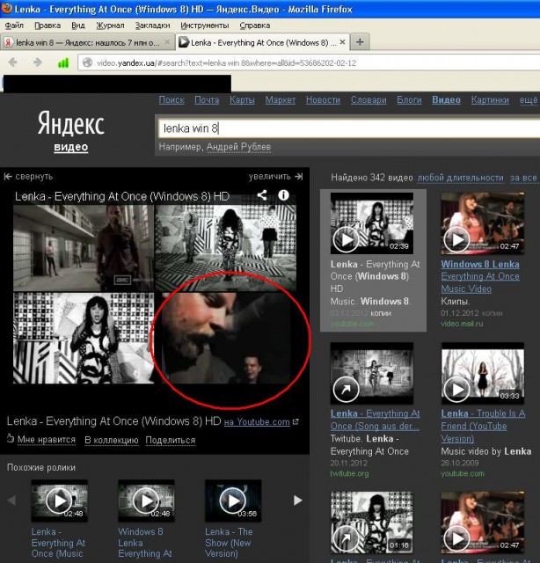Screen dimensions: 540x563
Task: Open the Видео link in top navigation
Action: tap(446, 99)
